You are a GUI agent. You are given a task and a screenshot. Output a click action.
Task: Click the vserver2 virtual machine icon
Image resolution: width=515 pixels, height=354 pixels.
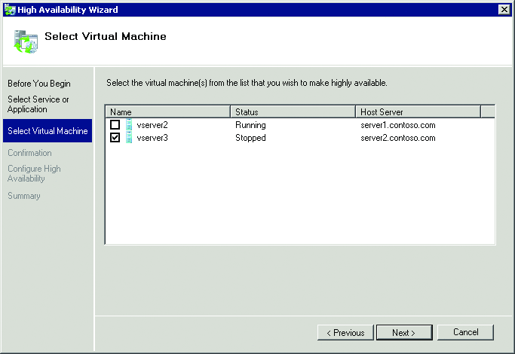(129, 125)
